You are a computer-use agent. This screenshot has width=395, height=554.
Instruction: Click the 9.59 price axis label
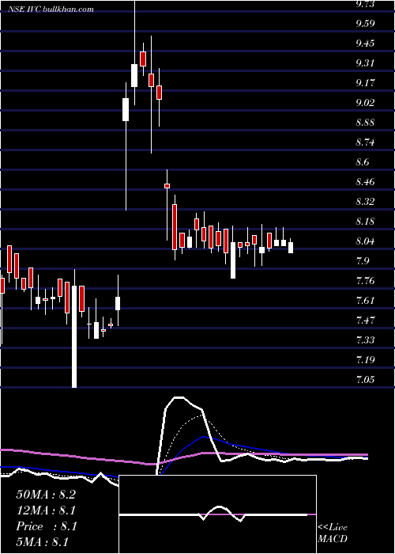[365, 24]
